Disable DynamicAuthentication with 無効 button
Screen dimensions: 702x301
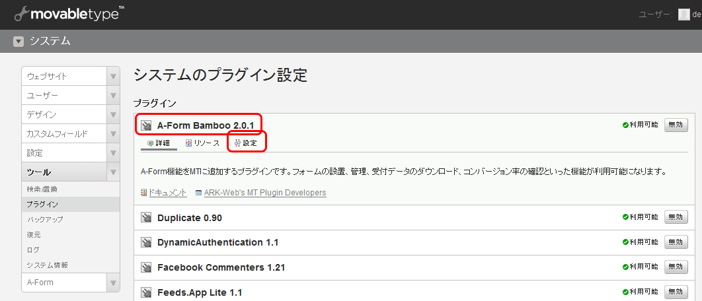(676, 242)
